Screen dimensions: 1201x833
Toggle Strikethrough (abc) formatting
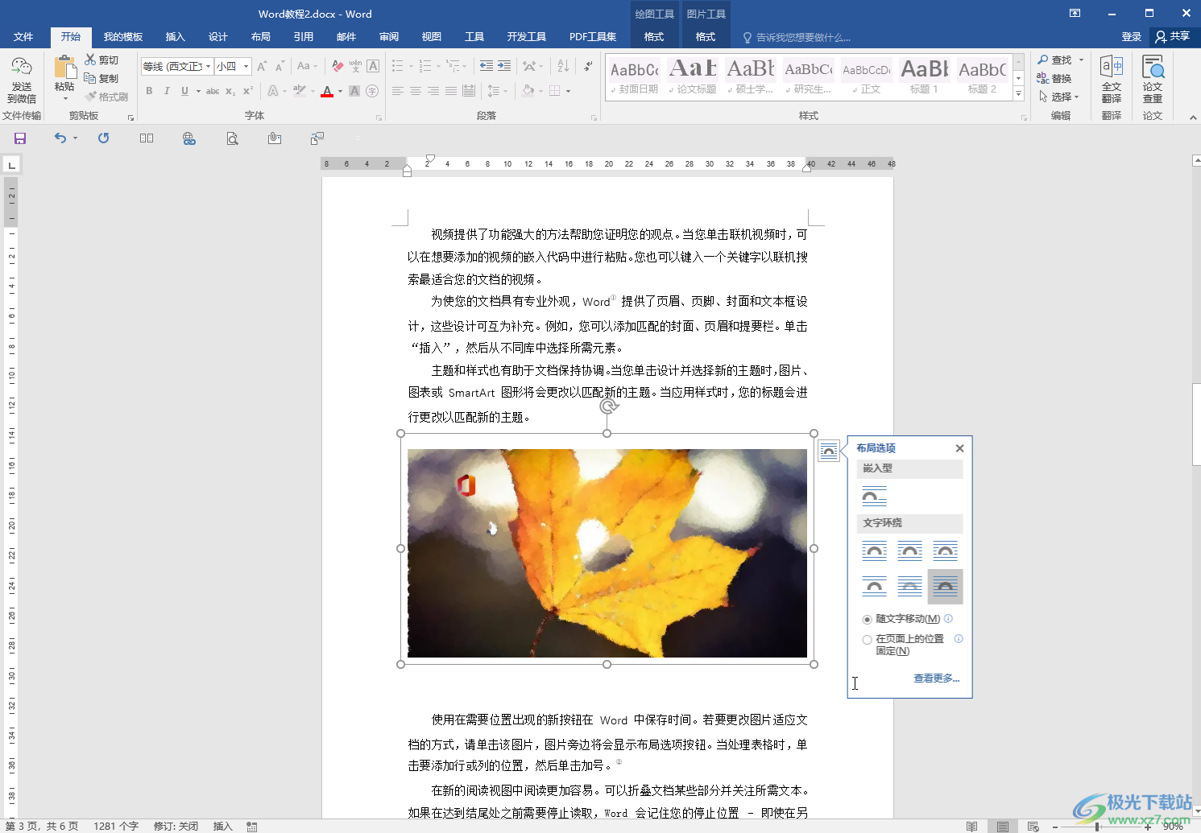pos(213,91)
